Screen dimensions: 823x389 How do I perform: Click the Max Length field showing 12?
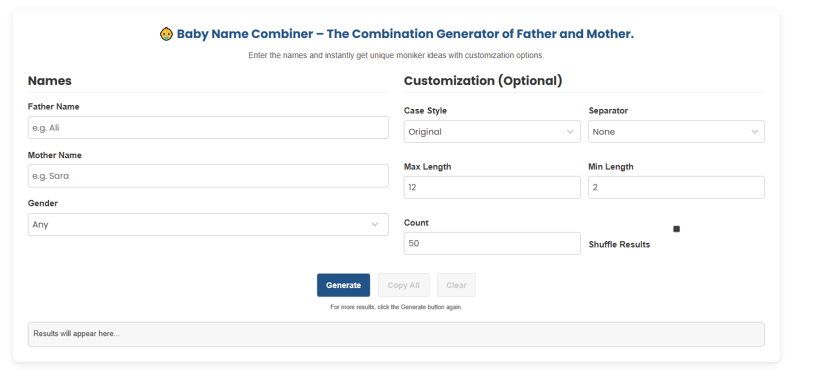coord(492,187)
